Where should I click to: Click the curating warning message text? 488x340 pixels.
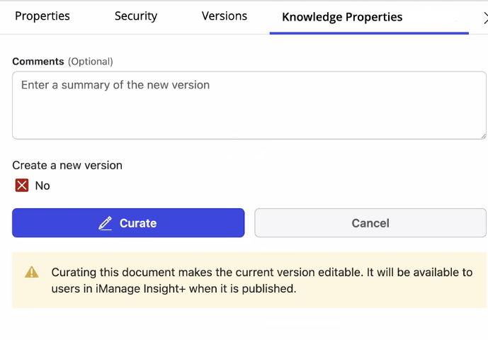coord(261,273)
